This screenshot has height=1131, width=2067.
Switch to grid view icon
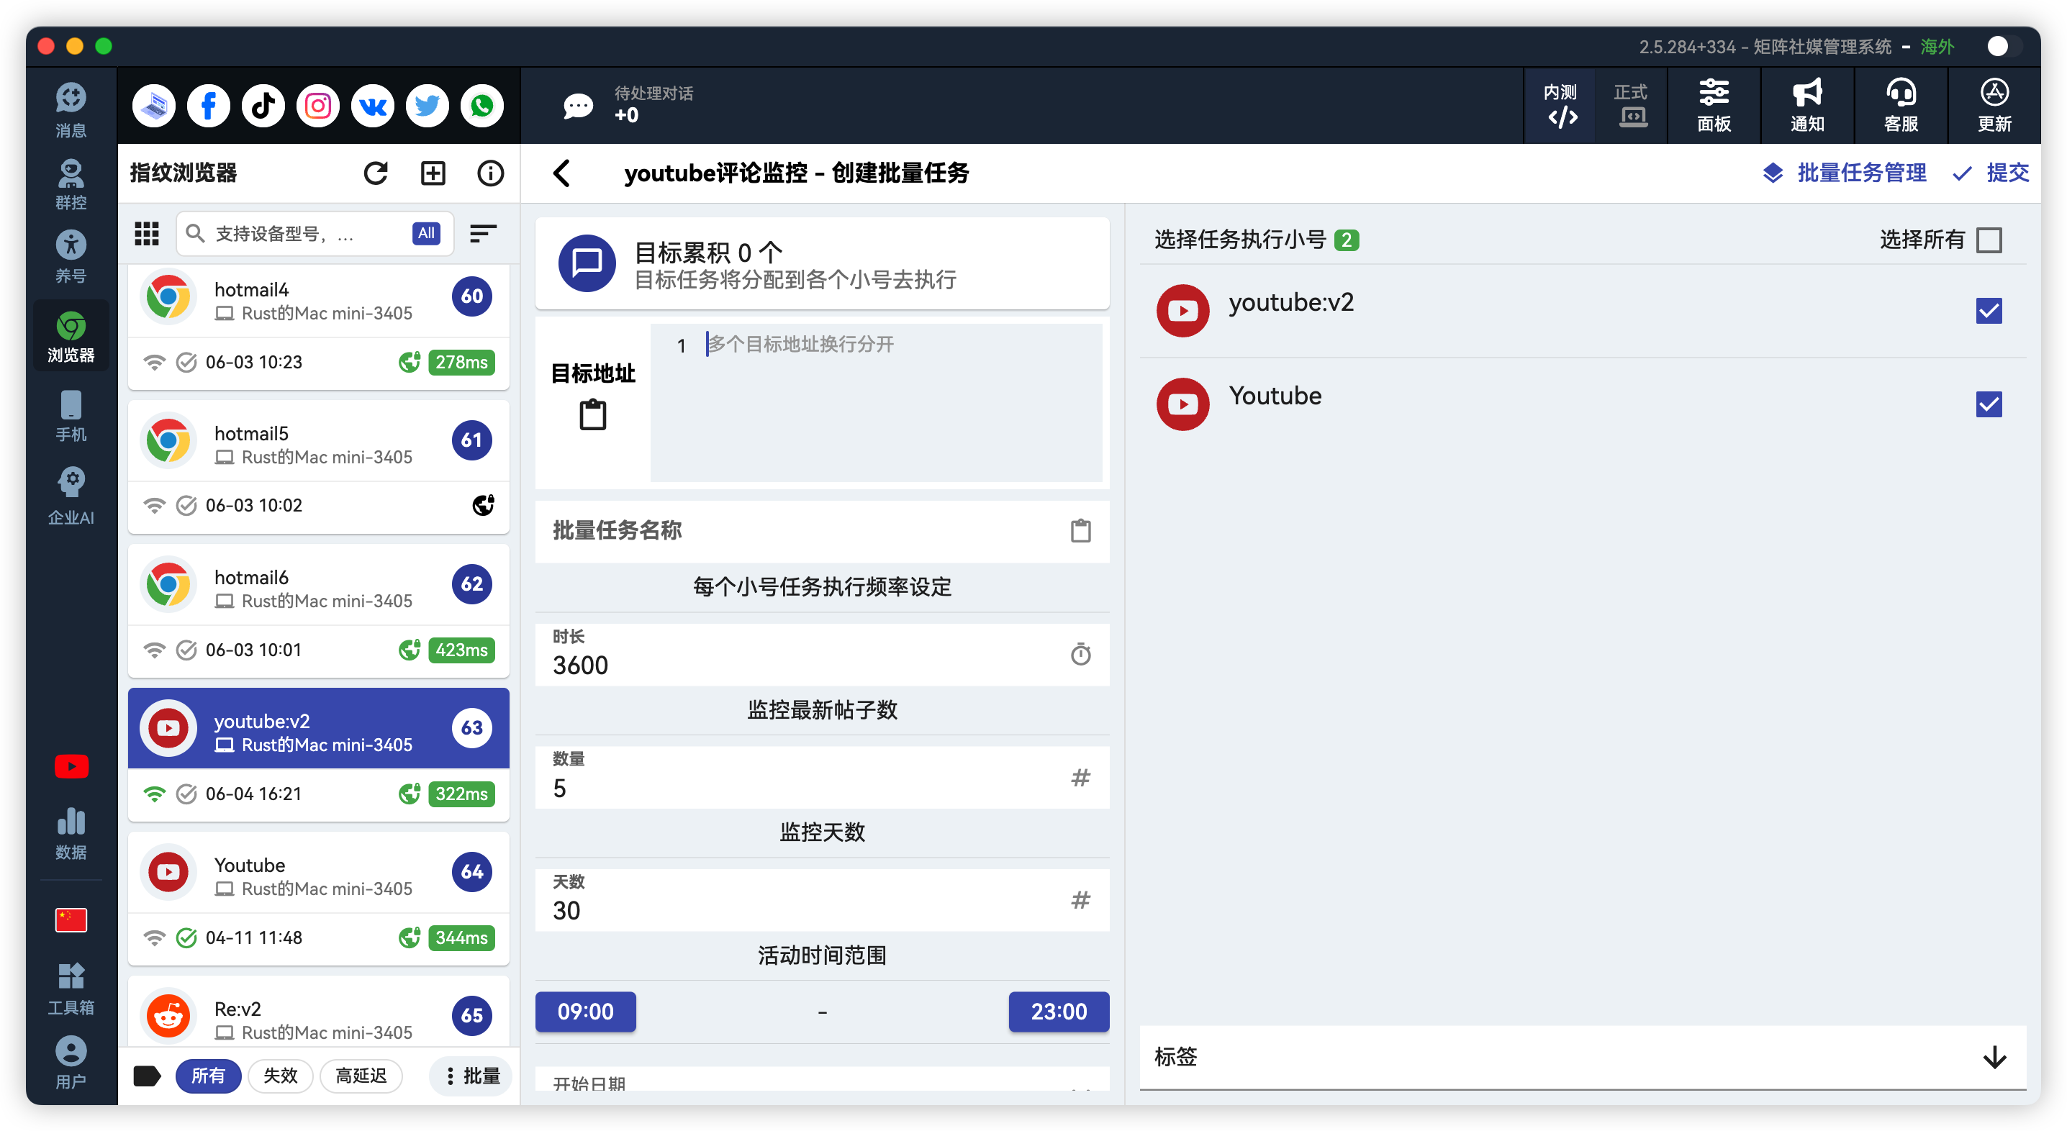tap(146, 233)
